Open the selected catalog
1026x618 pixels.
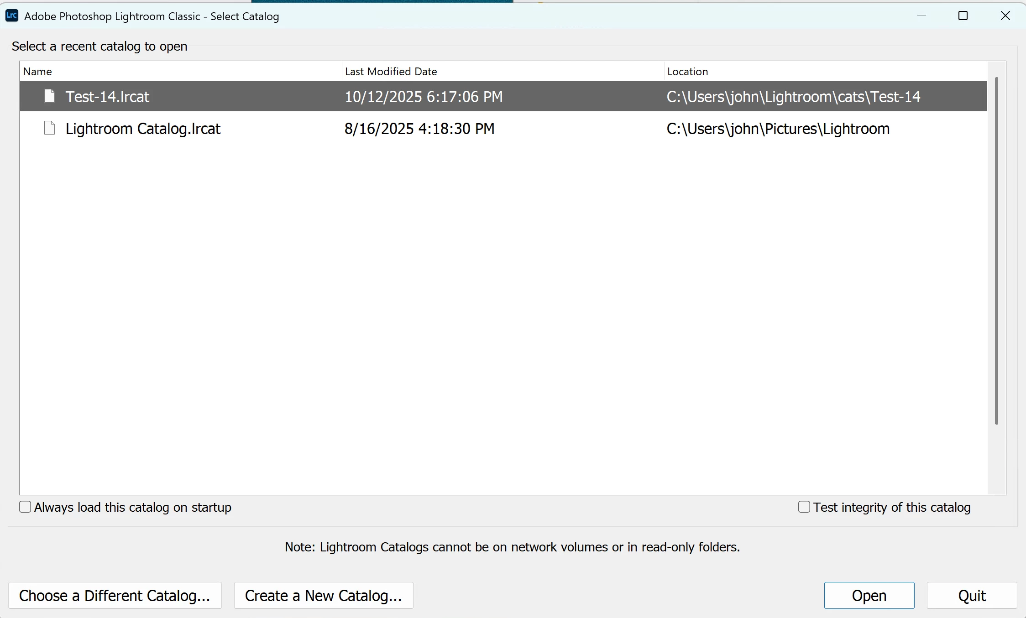coord(869,595)
